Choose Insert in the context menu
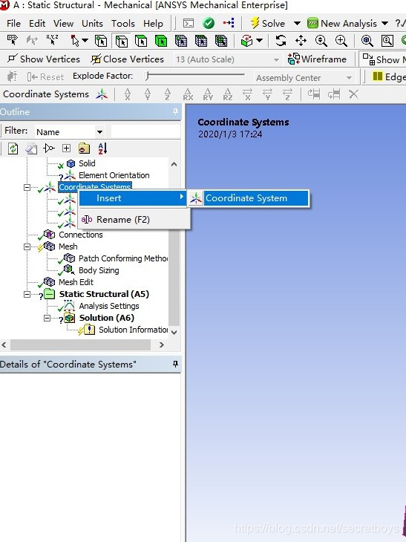 tap(133, 198)
